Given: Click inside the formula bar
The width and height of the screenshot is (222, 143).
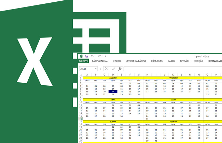Looking at the screenshot, I should [x=173, y=69].
